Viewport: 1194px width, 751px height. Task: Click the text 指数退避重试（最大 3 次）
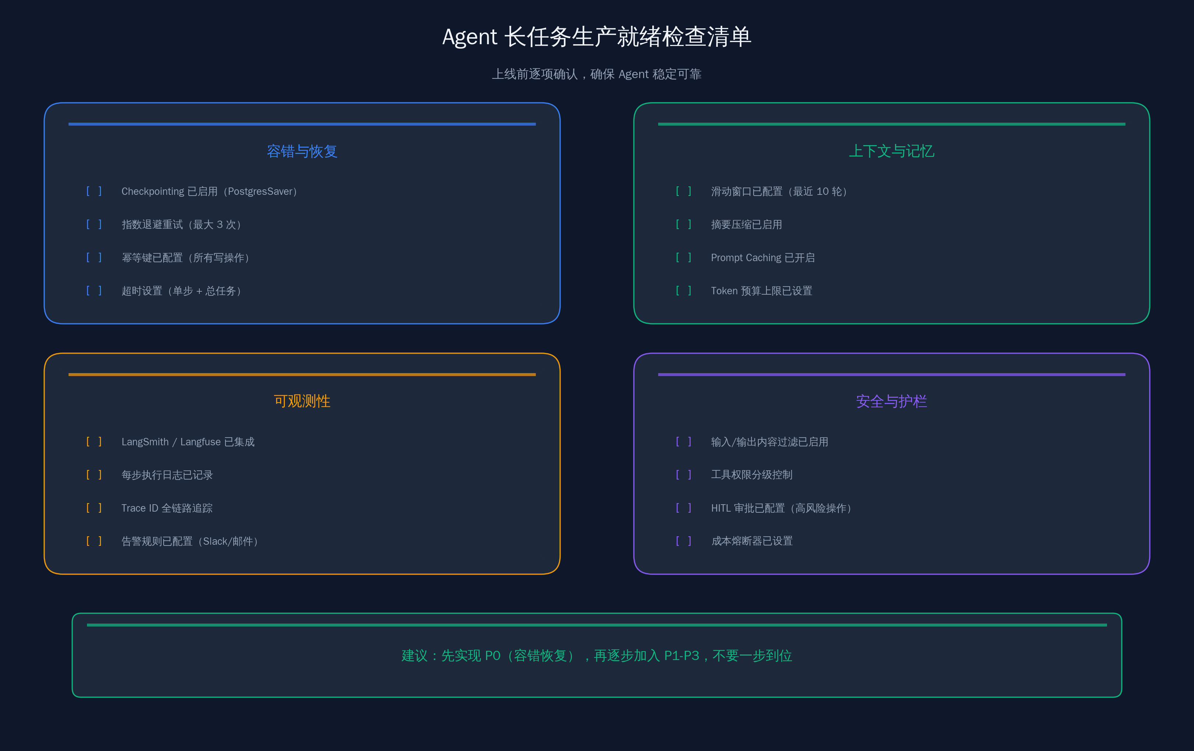click(x=181, y=225)
